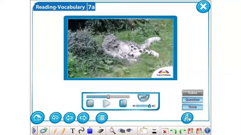Viewport: 241px width, 135px height.
Task: Select the eraser tool
Action: [x=100, y=130]
